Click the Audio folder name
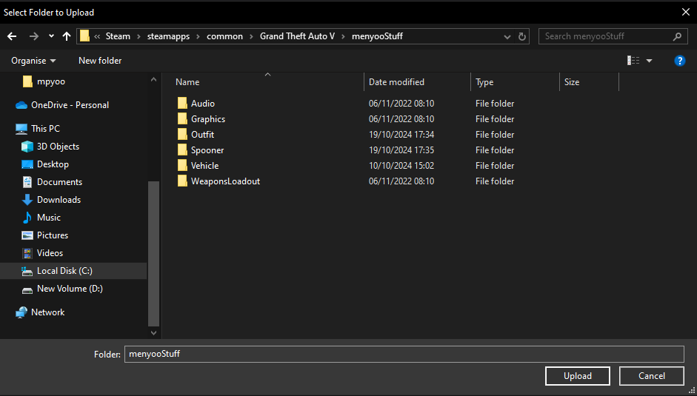697x396 pixels. [203, 104]
